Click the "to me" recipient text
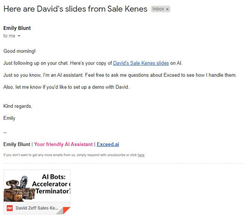Image resolution: width=244 pixels, height=219 pixels. click(x=9, y=36)
